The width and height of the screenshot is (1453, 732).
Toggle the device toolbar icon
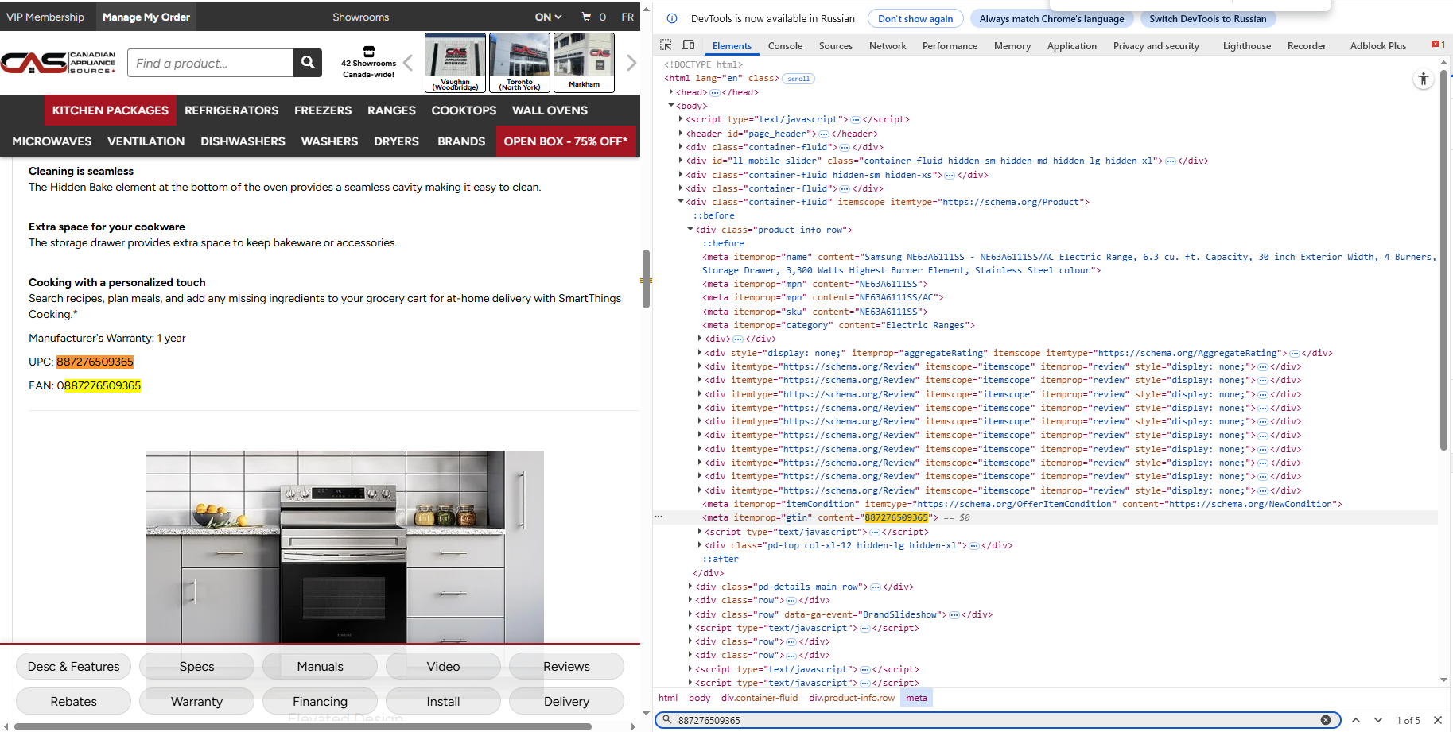[689, 45]
